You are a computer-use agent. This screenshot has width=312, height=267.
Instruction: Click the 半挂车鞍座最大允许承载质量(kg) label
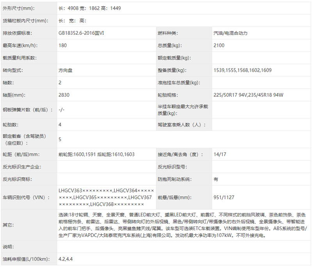coord(183,110)
